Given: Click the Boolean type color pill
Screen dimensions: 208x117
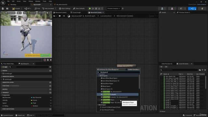Looking at the screenshot, I should pyautogui.click(x=32, y=106).
